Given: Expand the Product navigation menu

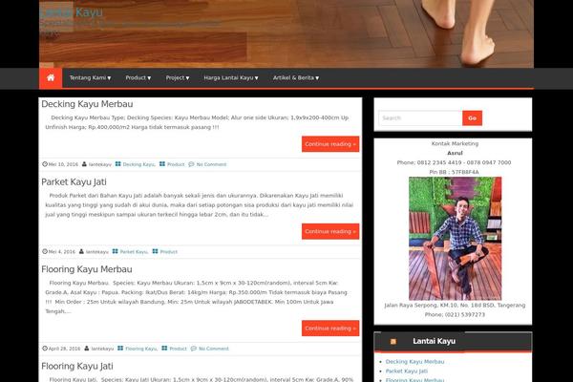Looking at the screenshot, I should point(138,78).
